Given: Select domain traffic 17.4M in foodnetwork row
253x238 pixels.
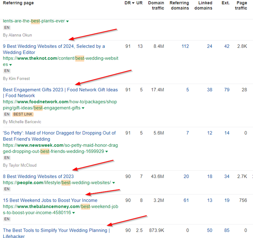Looking at the screenshot, I should [158, 90].
